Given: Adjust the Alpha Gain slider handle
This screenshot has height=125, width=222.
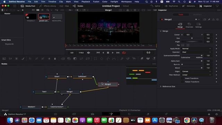Looking at the screenshot, I should coord(202,61).
